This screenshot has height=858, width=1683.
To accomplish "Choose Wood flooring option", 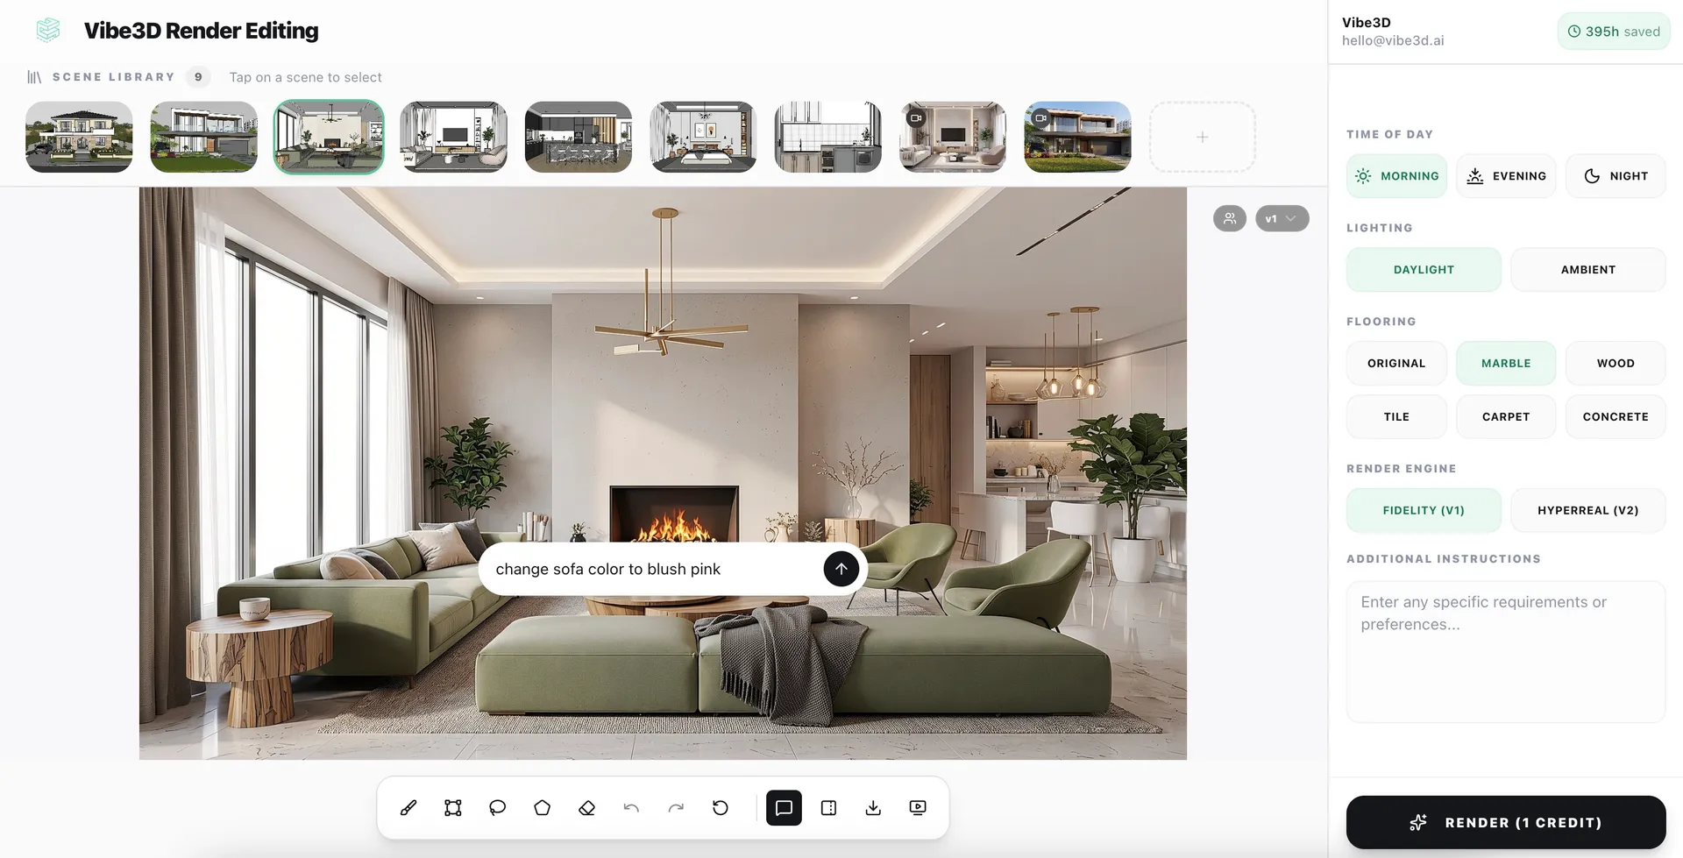I will (1615, 363).
